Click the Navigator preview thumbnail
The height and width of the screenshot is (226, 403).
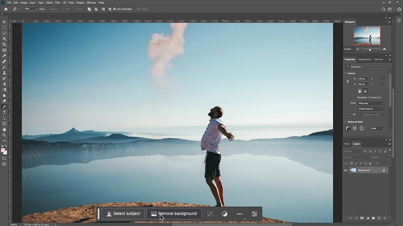click(x=367, y=36)
